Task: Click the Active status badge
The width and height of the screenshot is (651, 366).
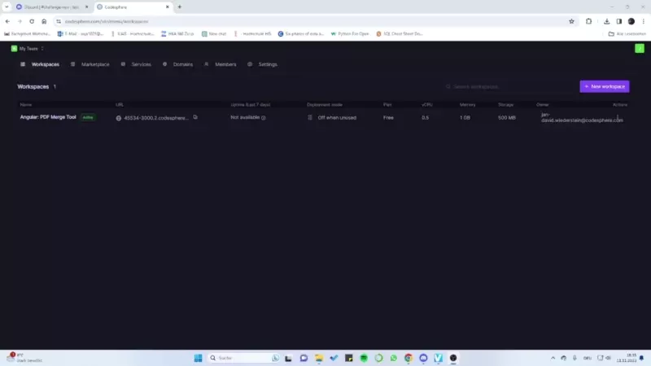Action: (88, 117)
